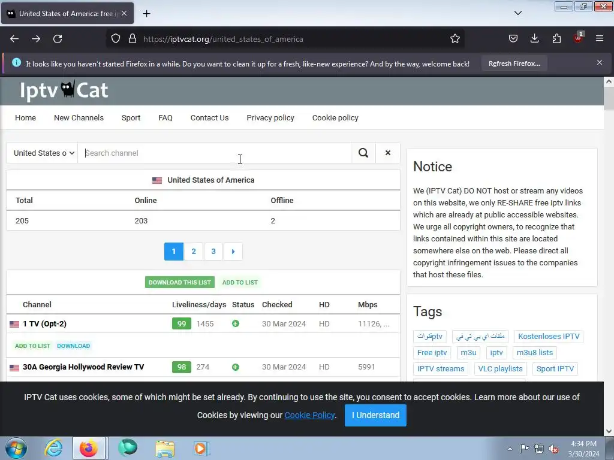
Task: Select 30A Georgia Hollywood Review TV channel
Action: (x=83, y=367)
